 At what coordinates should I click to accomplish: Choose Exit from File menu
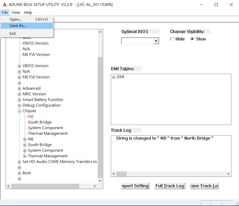(27, 34)
